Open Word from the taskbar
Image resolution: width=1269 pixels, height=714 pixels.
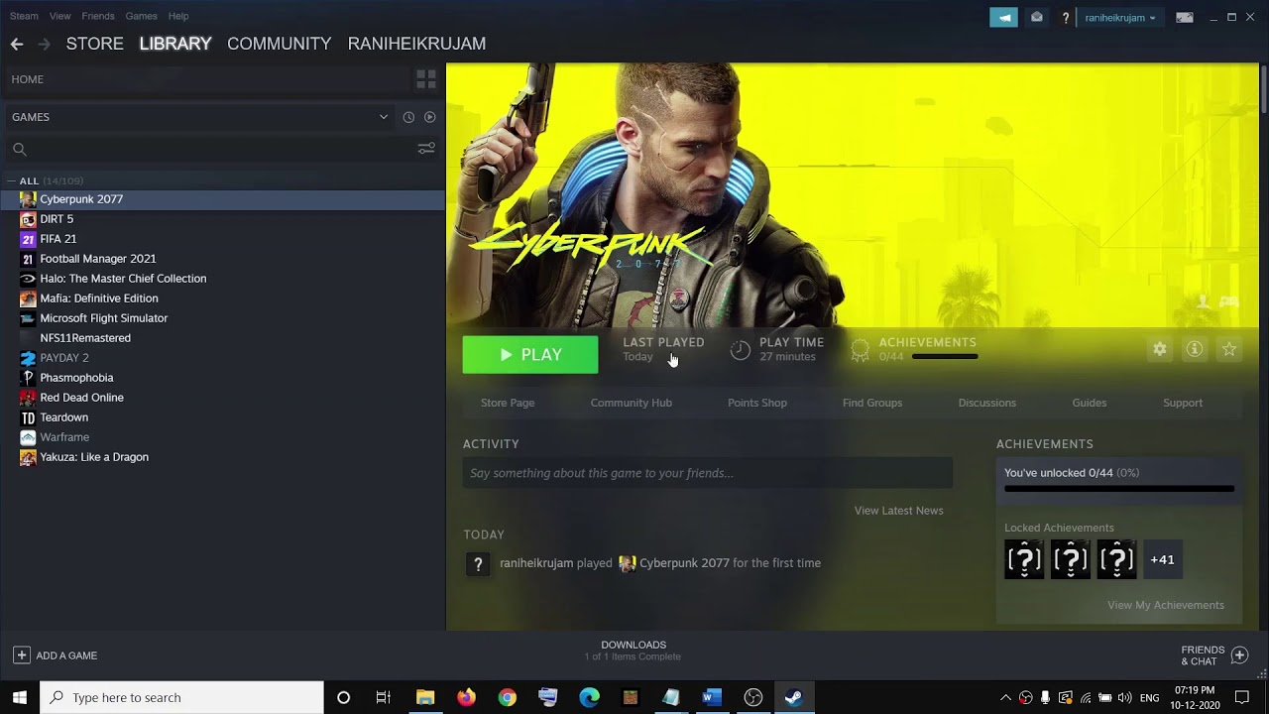(x=711, y=697)
